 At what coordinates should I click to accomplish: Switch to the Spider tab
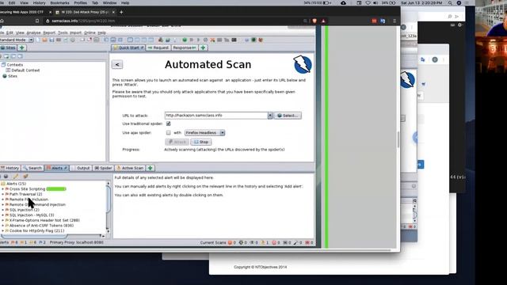[103, 168]
